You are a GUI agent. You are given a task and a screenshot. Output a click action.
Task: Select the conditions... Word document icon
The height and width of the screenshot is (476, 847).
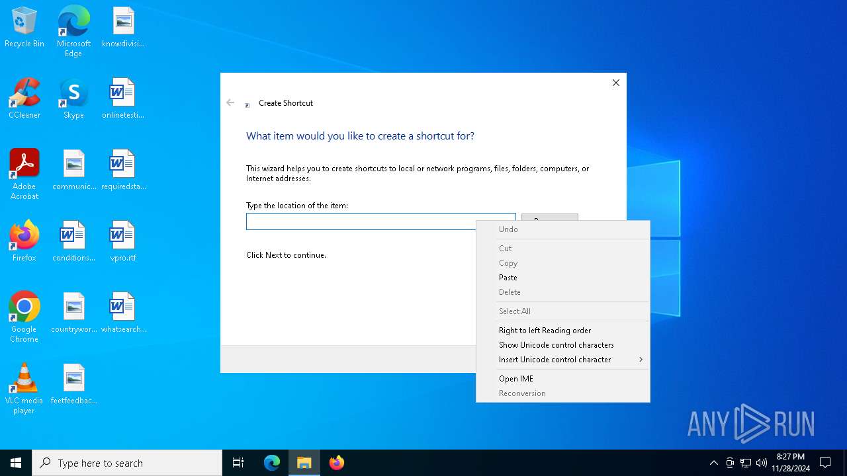(74, 242)
